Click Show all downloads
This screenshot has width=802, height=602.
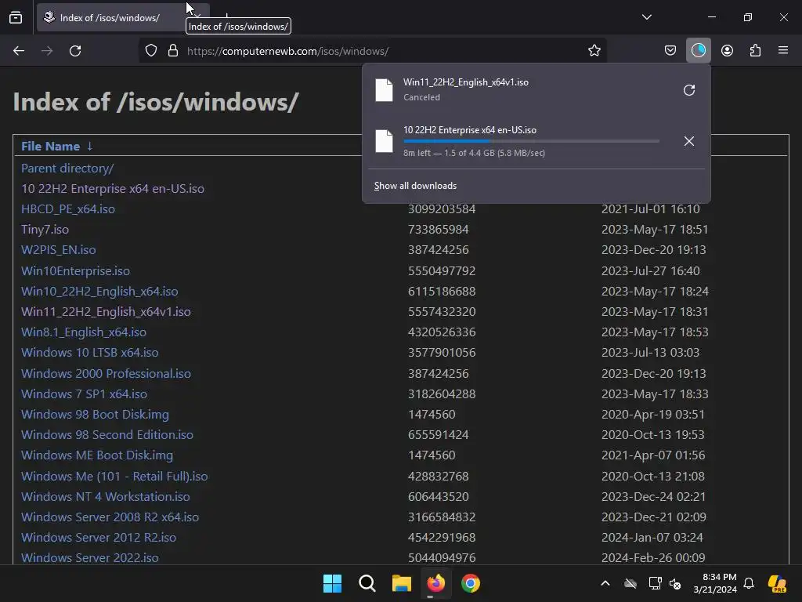click(x=415, y=186)
